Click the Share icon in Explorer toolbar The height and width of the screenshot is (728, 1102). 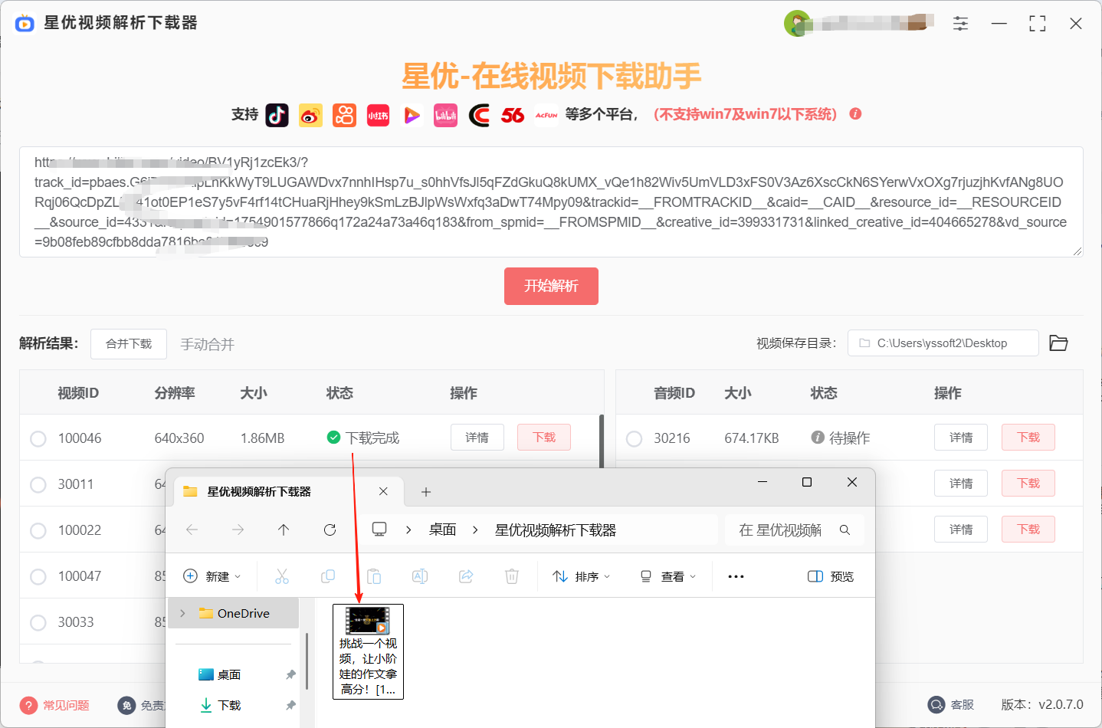(x=466, y=576)
